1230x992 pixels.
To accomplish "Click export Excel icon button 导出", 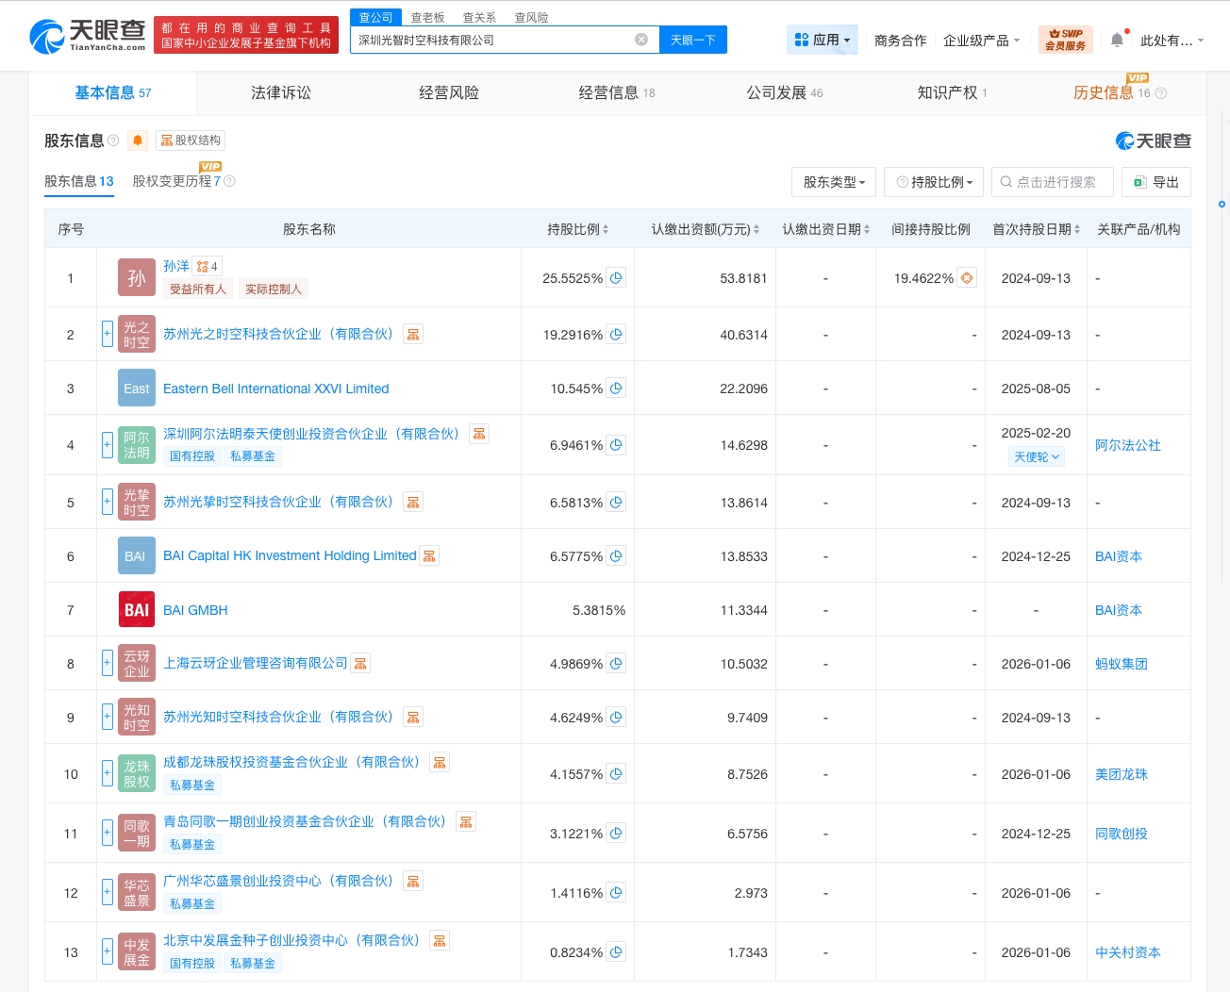I will pos(1156,182).
